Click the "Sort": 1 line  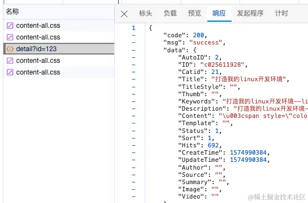coord(196,138)
